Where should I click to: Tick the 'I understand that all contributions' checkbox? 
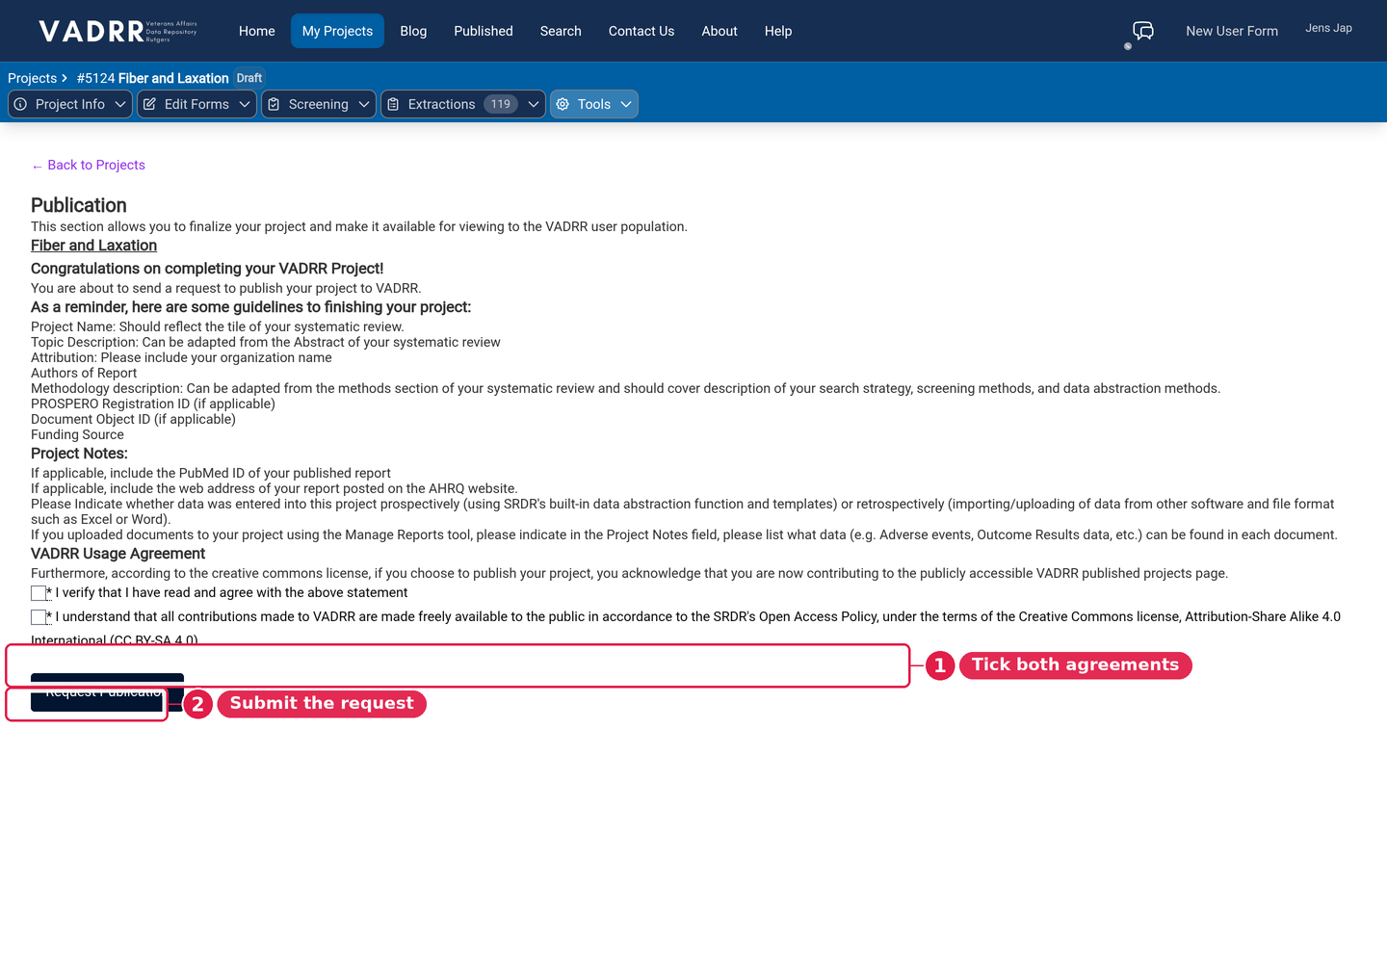point(39,617)
